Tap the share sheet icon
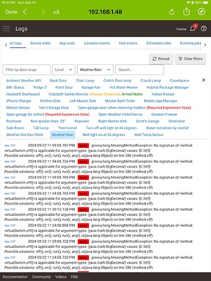The image size is (211, 281). (x=186, y=12)
